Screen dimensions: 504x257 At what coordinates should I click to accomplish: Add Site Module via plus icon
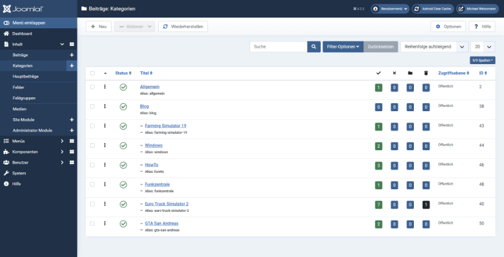72,120
